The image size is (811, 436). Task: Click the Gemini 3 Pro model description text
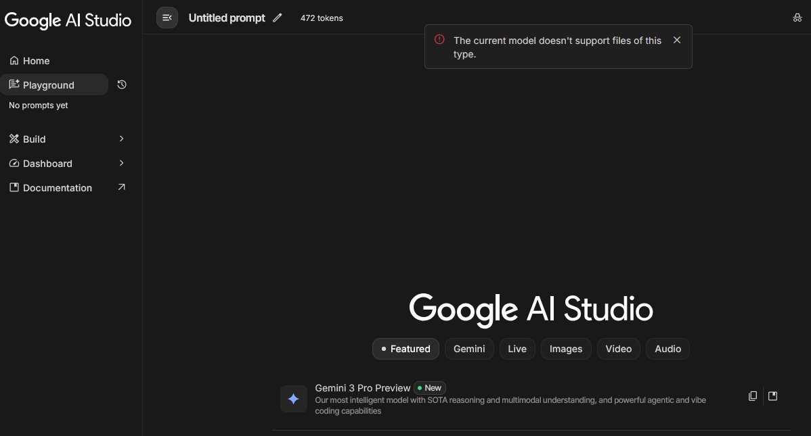tap(510, 406)
